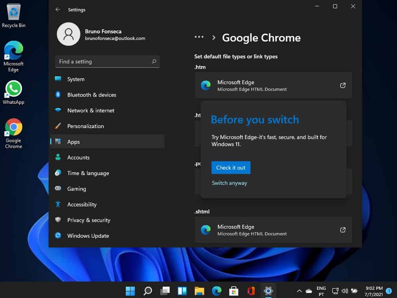Launch File Explorer from the taskbar
Viewport: 397px width, 298px height.
(199, 291)
